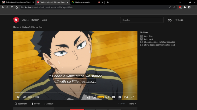Screen dimensions: 197x110
Task: Share this page from the address bar
Action: pyautogui.click(x=170, y=7)
